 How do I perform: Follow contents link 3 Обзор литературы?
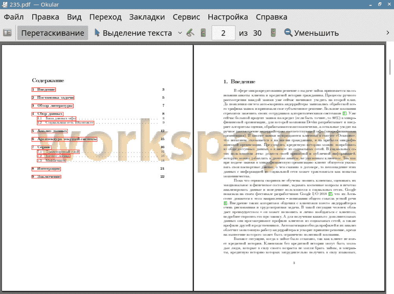[52, 106]
